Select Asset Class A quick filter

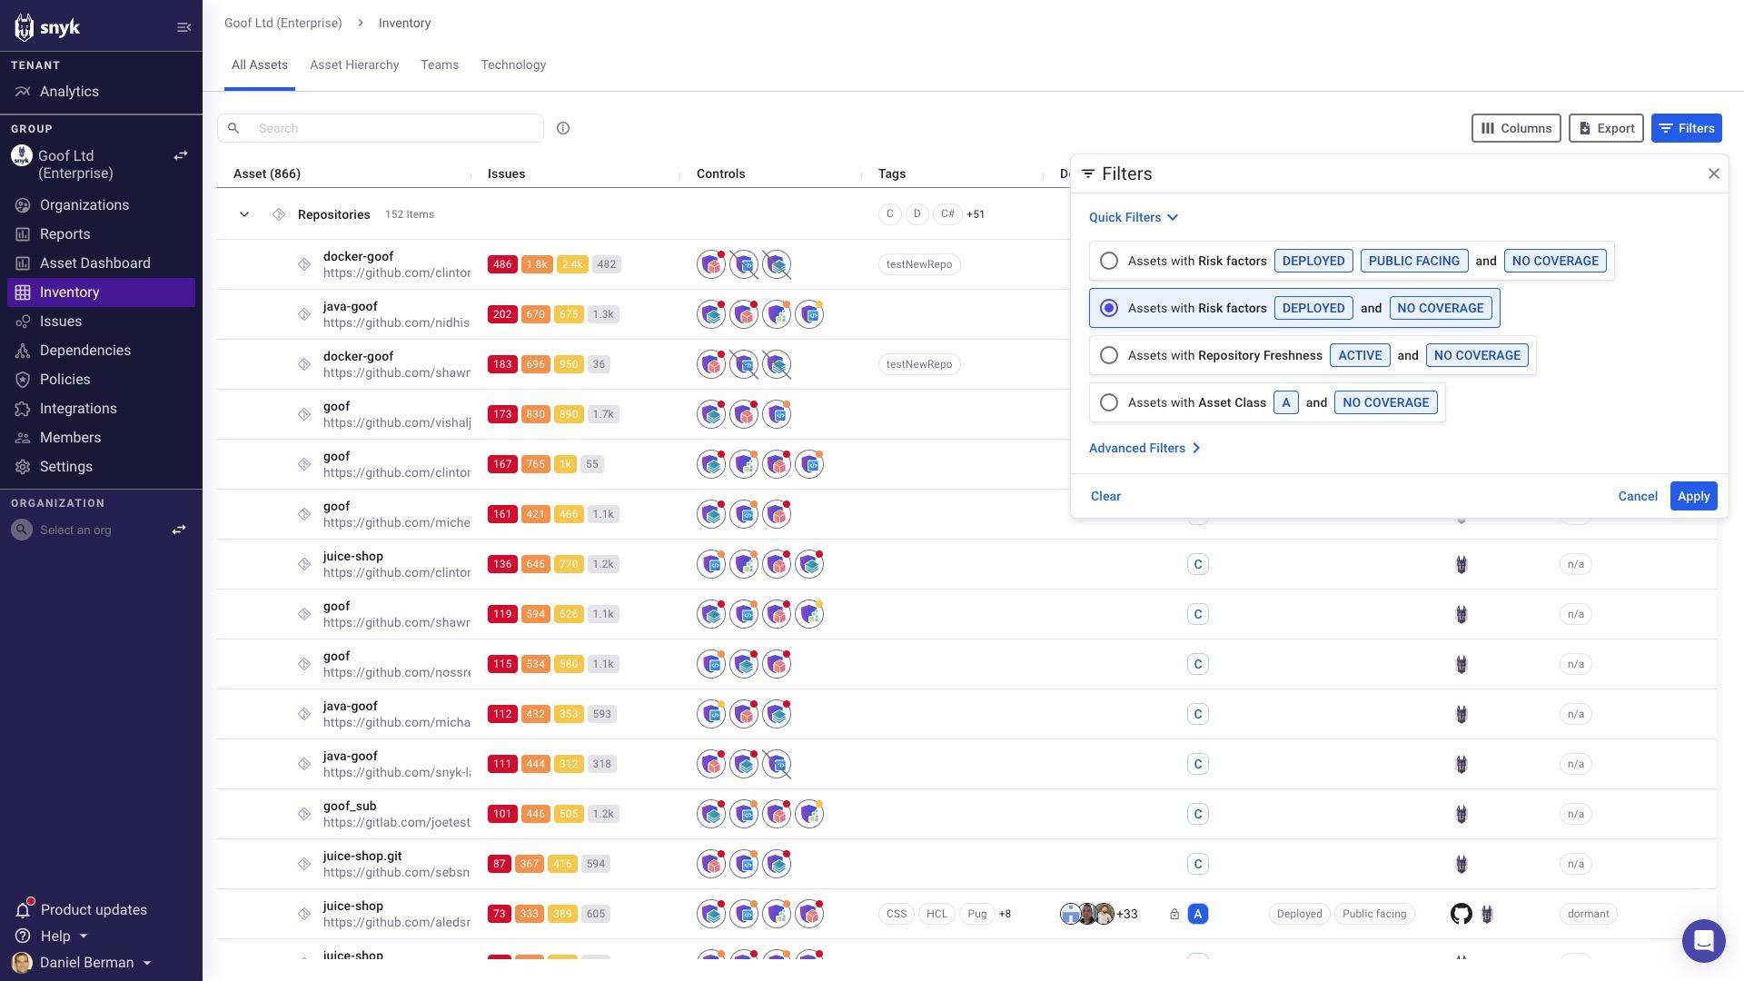tap(1267, 402)
